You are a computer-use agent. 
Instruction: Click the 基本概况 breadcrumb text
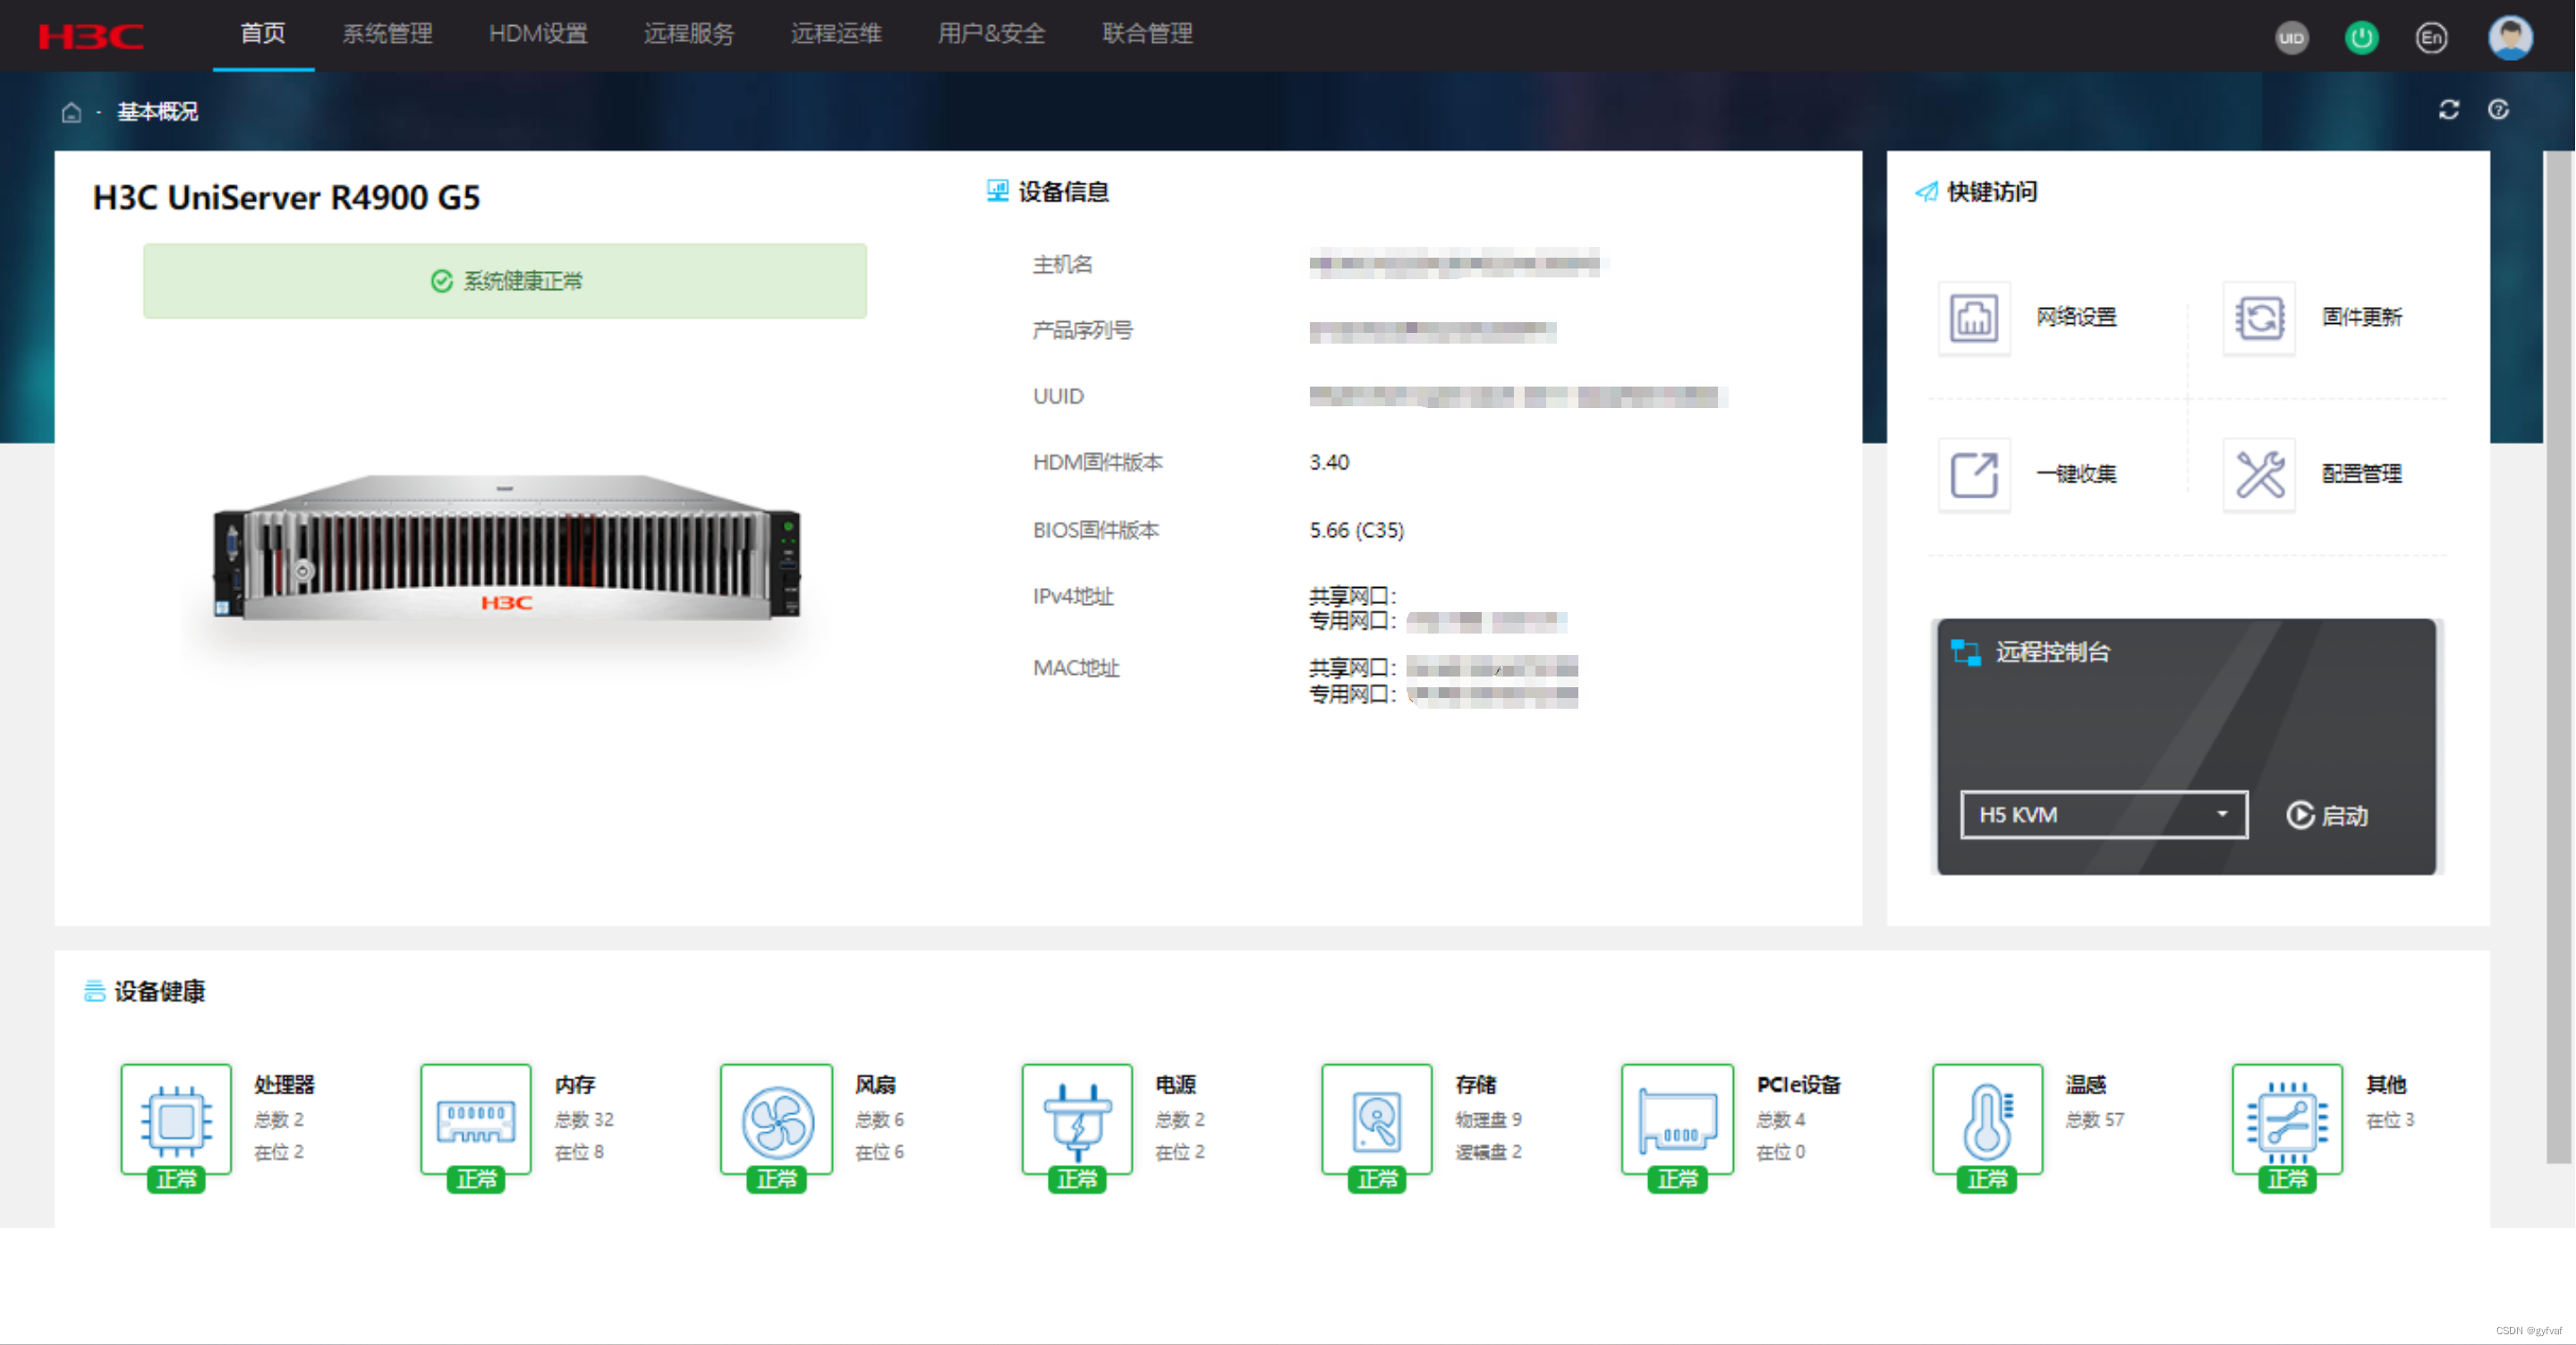[157, 112]
